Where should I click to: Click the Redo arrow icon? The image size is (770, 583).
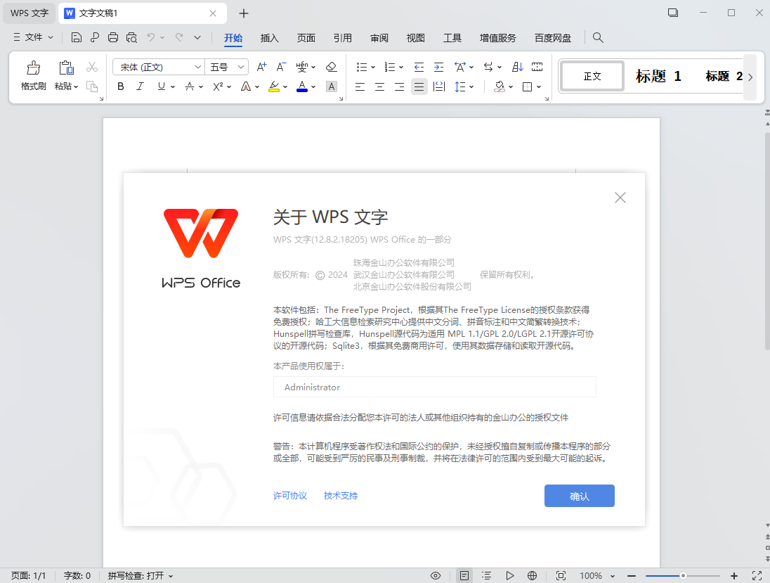pyautogui.click(x=179, y=37)
